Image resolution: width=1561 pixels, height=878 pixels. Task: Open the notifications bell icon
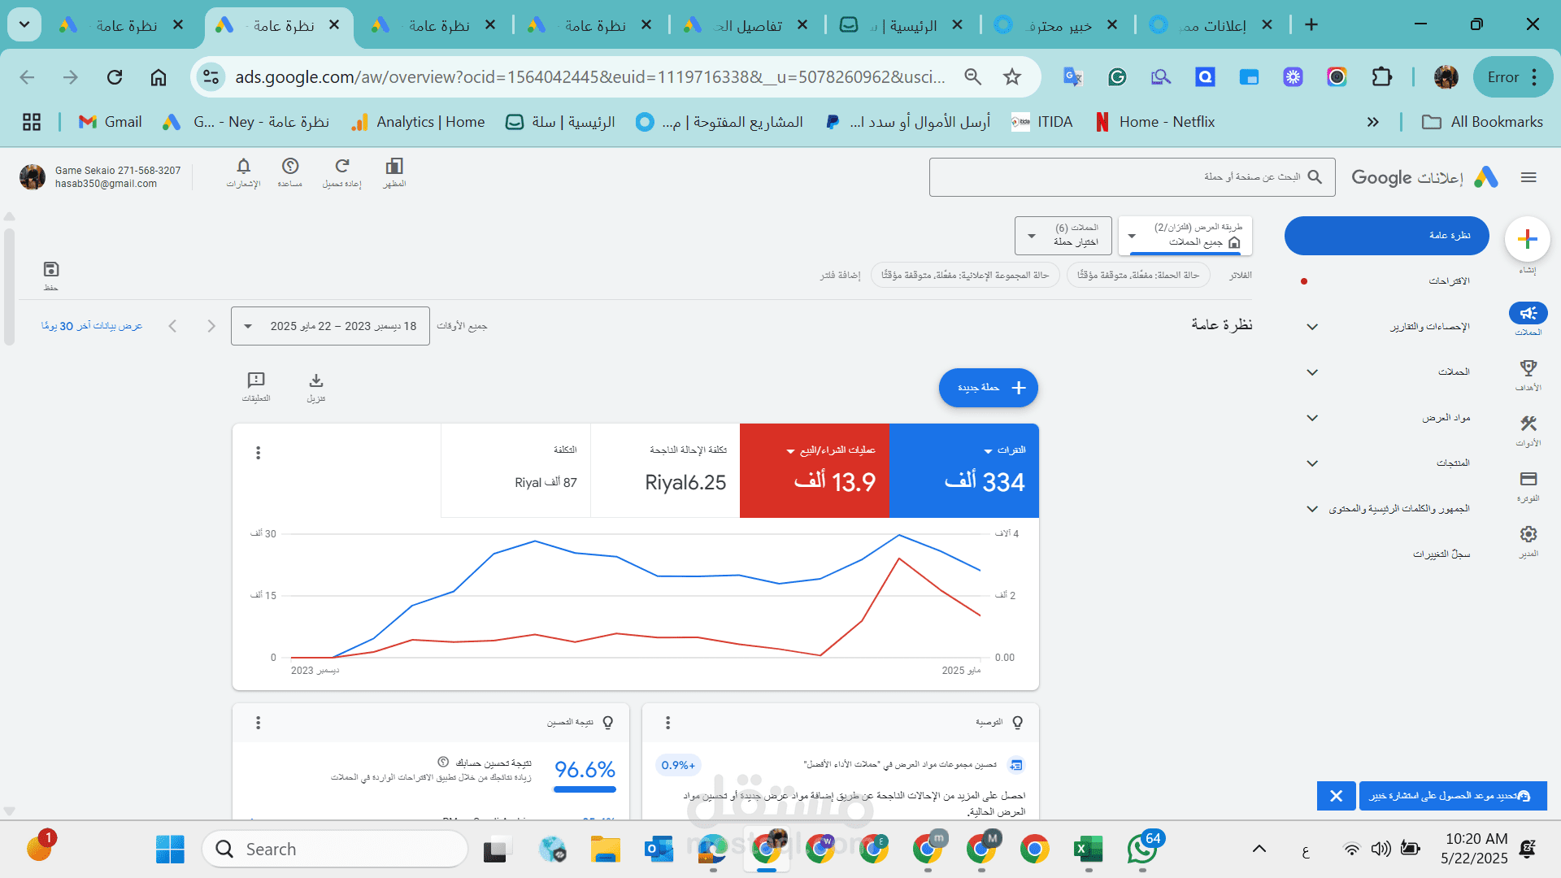pos(243,167)
